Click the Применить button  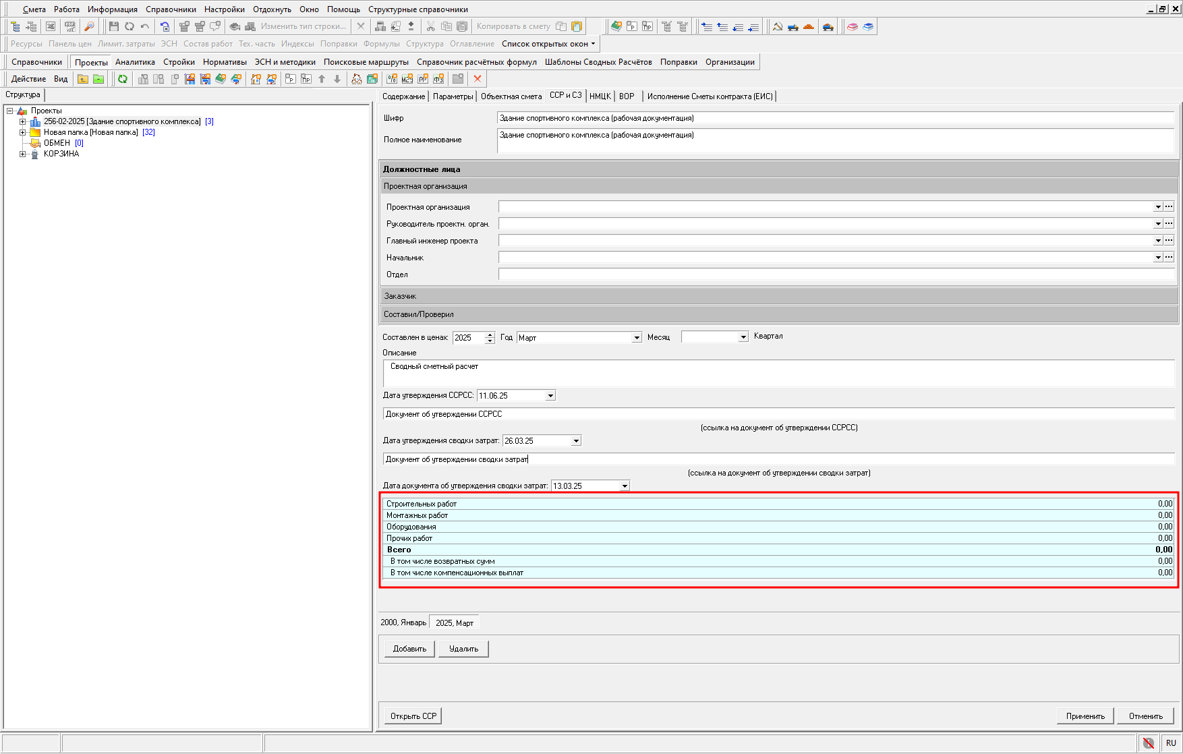1085,716
